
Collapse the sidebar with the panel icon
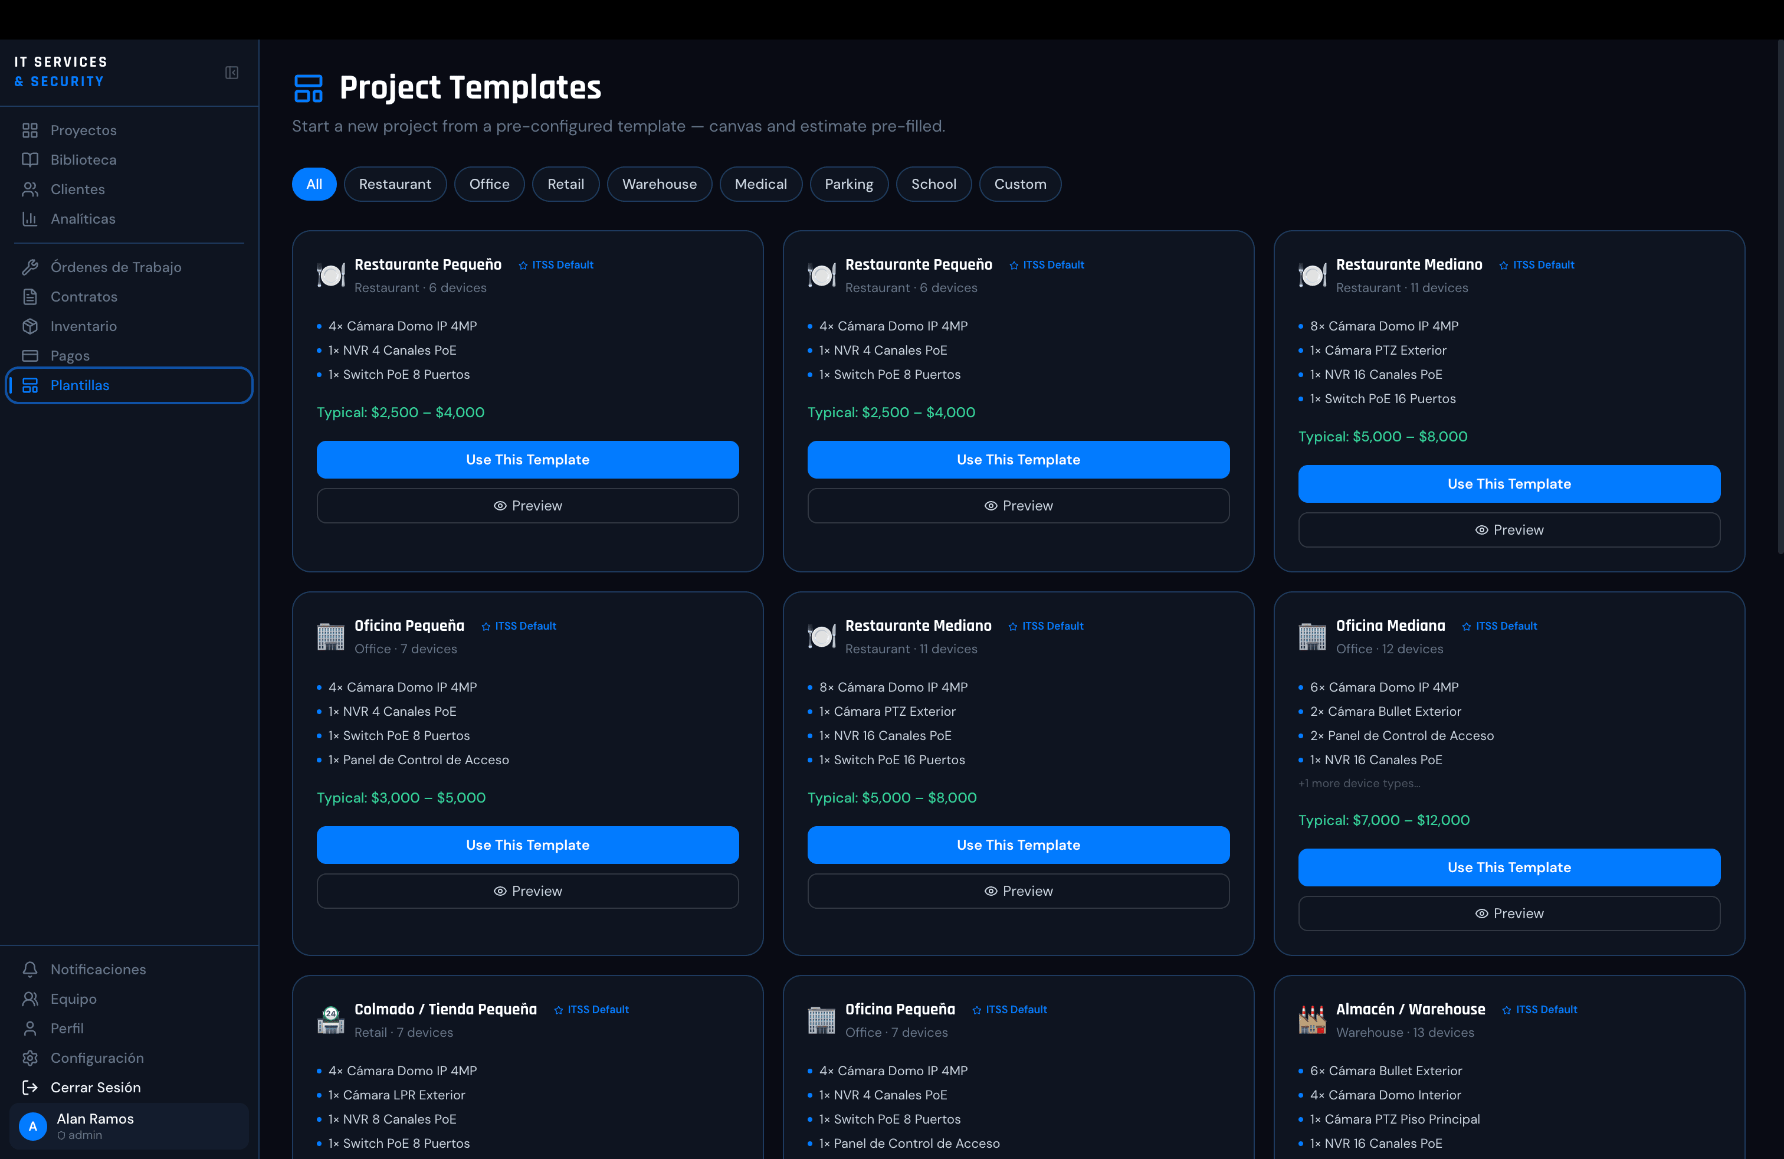(232, 73)
